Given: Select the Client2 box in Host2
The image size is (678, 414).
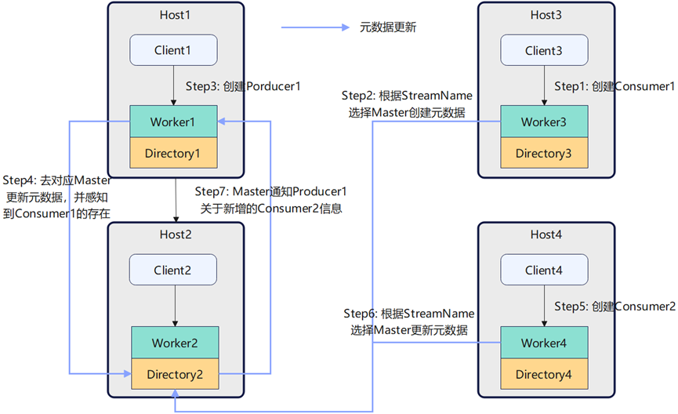Looking at the screenshot, I should [x=172, y=271].
